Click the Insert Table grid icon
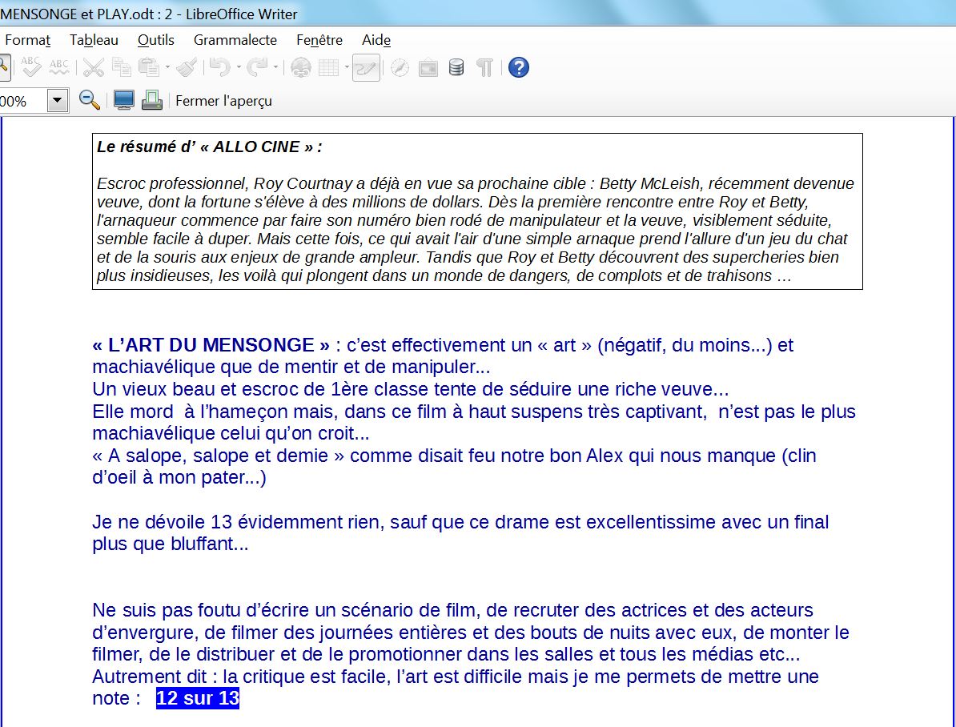 (x=328, y=67)
